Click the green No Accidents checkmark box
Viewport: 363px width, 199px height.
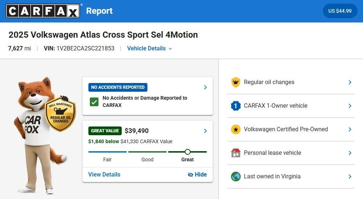(94, 102)
